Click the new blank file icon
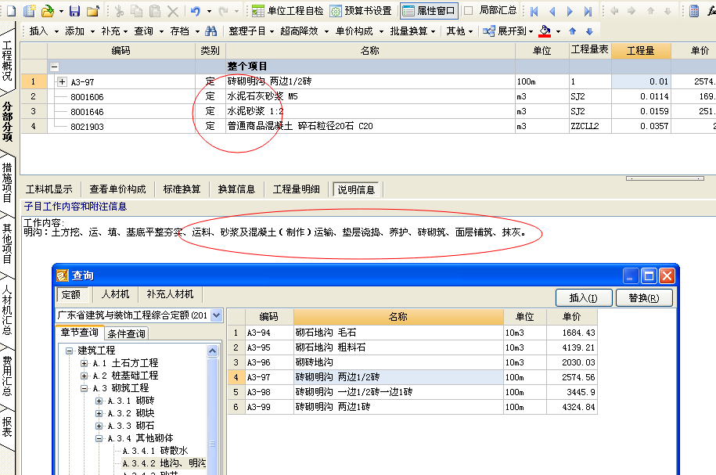 click(x=11, y=11)
